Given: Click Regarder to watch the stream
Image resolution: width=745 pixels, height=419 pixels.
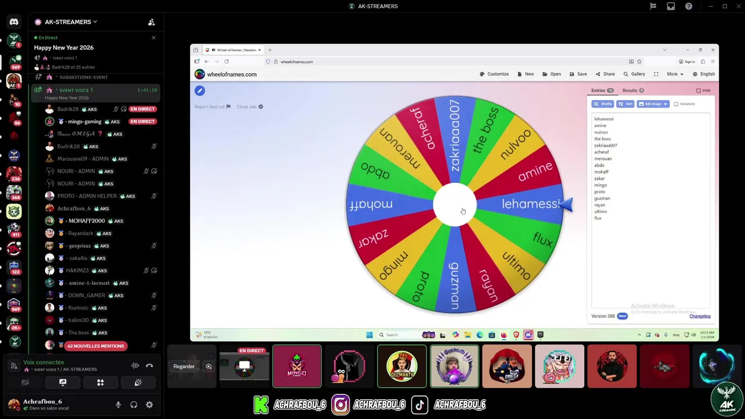Looking at the screenshot, I should click(184, 366).
